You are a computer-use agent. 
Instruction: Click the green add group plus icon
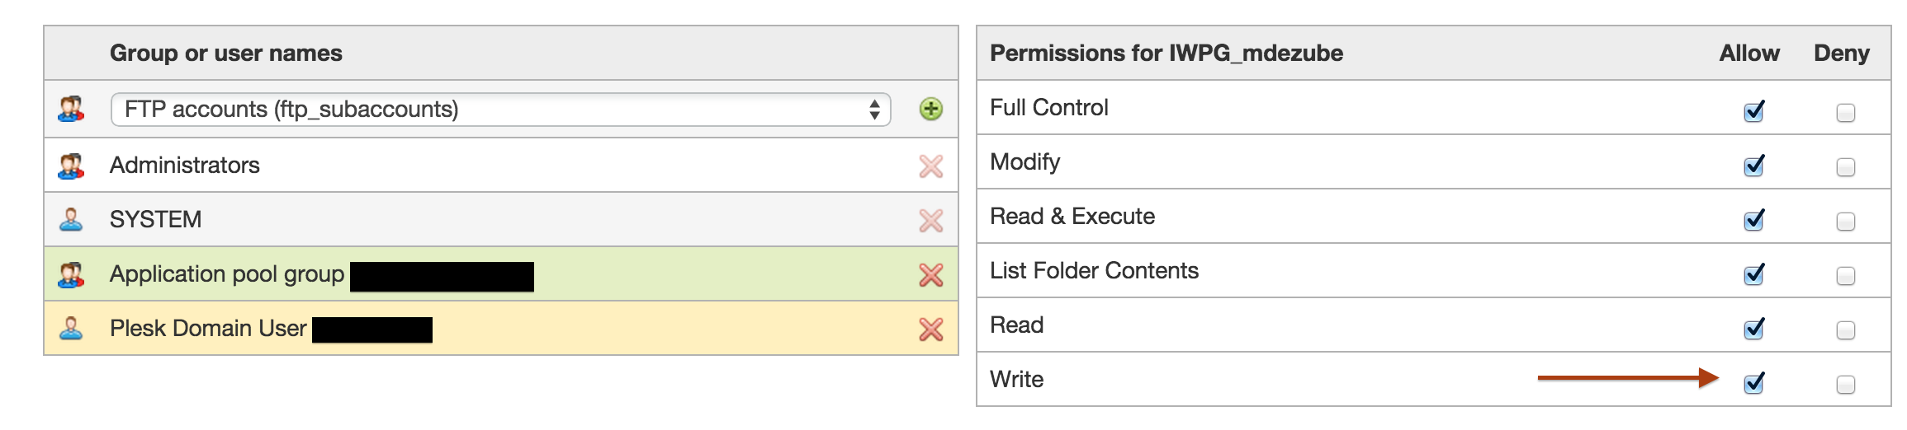point(930,109)
